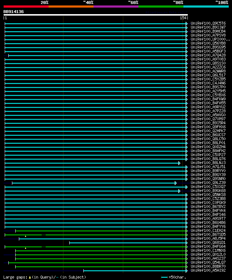Viewport: 232px width, 280px height.
Task: Select the UniRef100_A8J5P4 label
Action: (208, 239)
